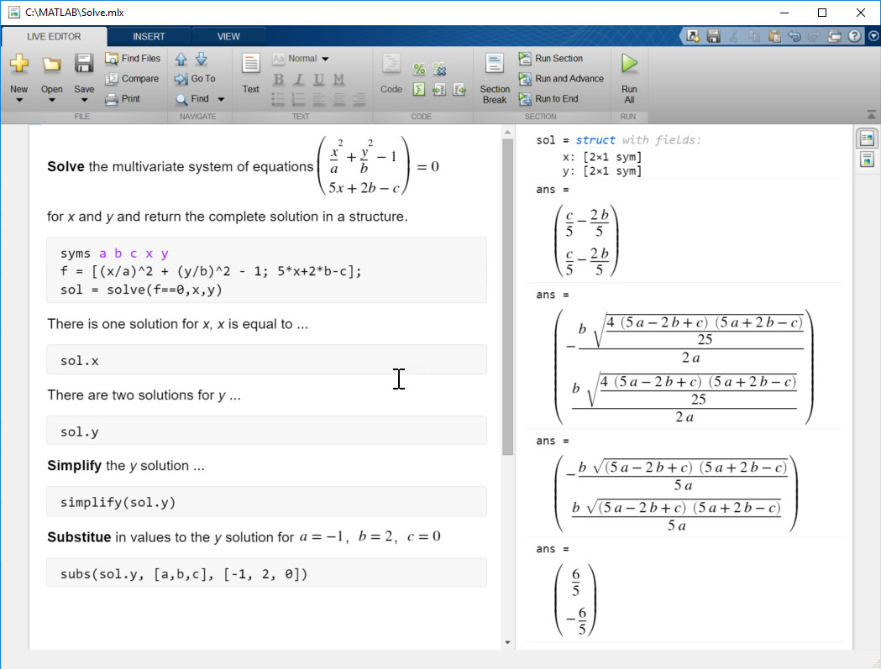Click the Compare files icon
Image resolution: width=881 pixels, height=669 pixels.
132,79
